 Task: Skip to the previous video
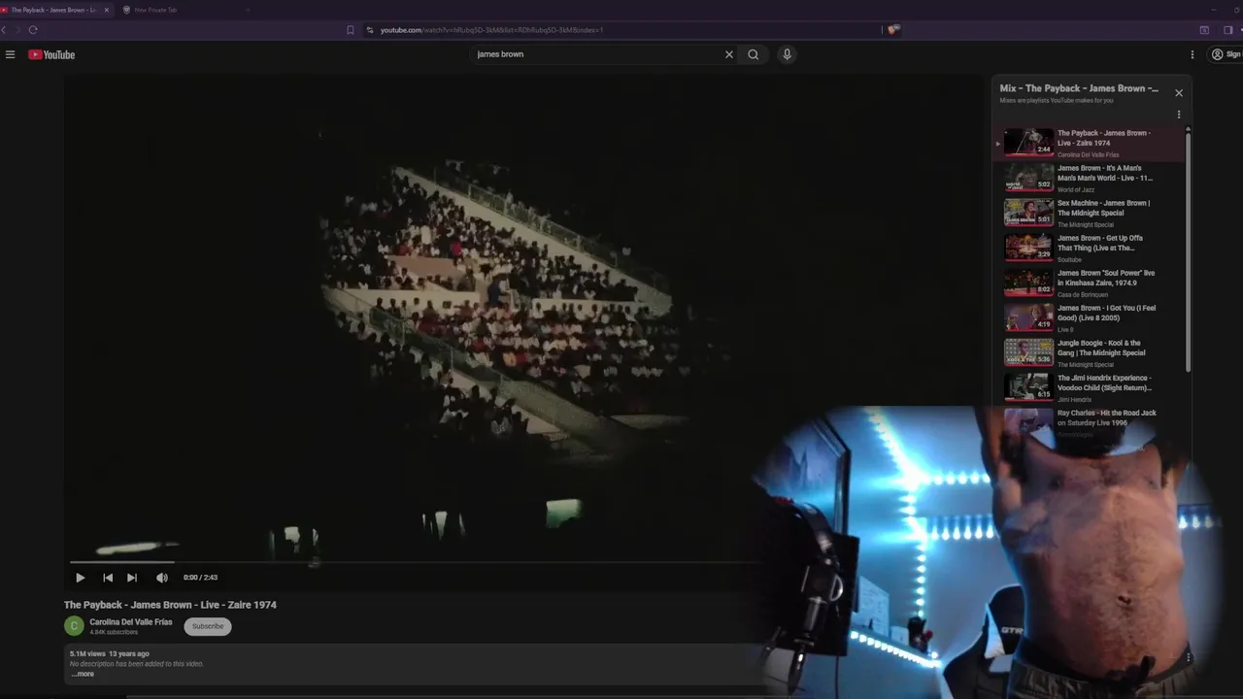[x=108, y=578]
